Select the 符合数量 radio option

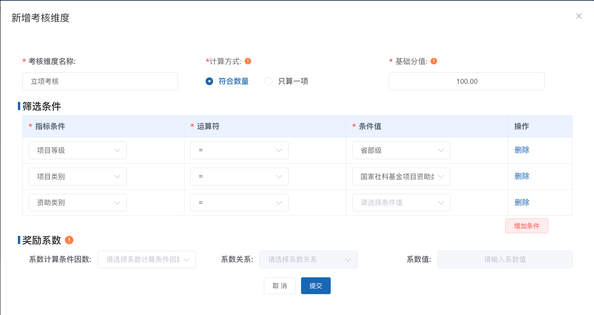[209, 81]
